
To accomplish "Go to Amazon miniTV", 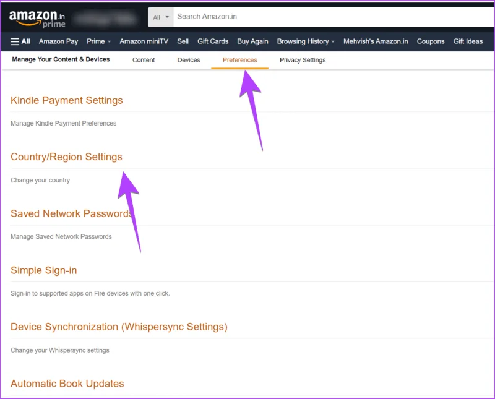I will [x=144, y=41].
